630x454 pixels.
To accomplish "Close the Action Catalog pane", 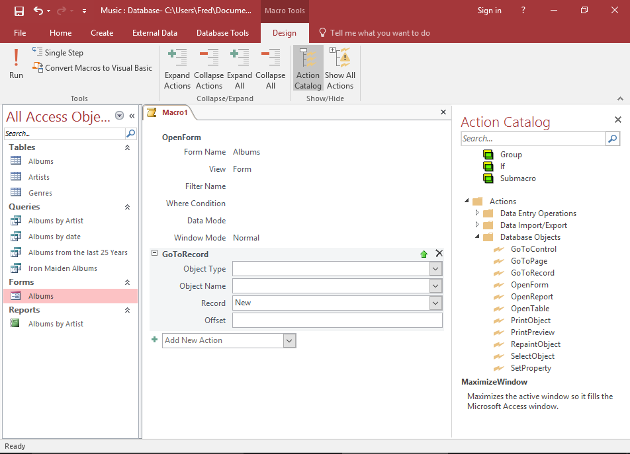I will coord(618,120).
